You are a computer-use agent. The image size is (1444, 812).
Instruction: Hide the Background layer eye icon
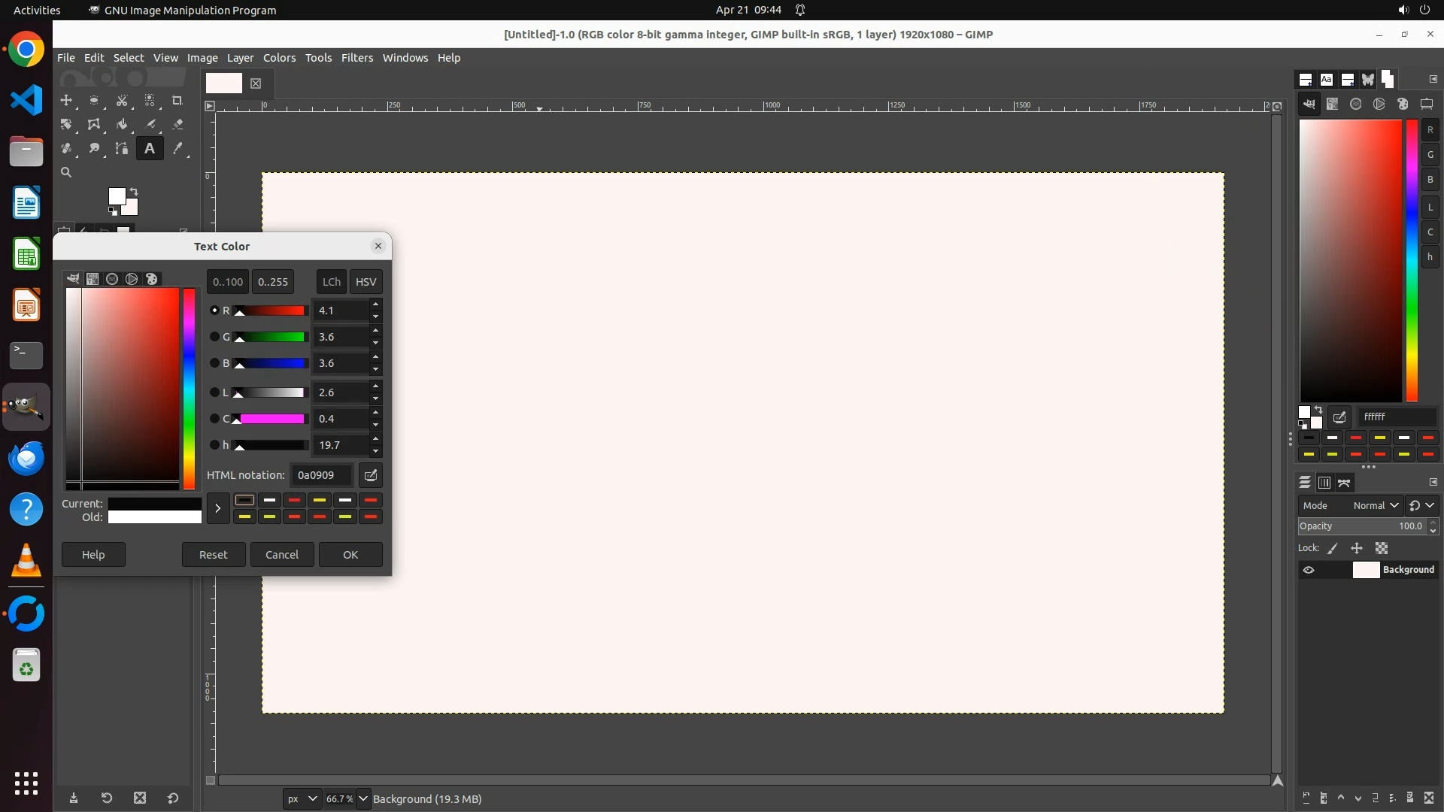1309,570
